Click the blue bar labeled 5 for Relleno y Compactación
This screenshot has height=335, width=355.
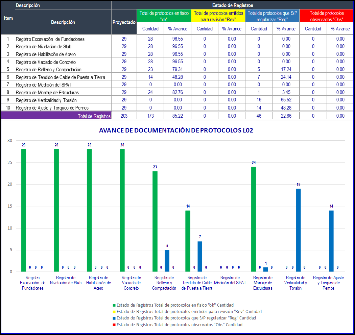(x=167, y=260)
